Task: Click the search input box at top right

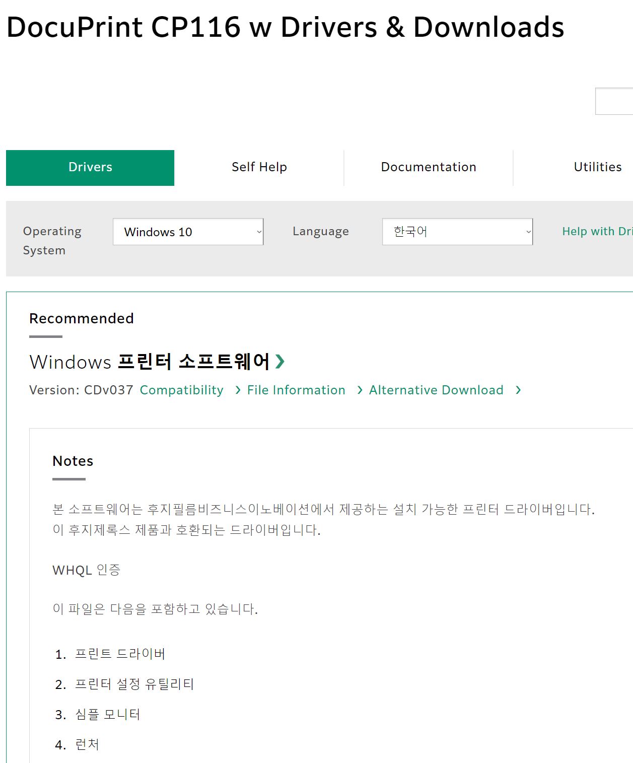Action: [614, 101]
